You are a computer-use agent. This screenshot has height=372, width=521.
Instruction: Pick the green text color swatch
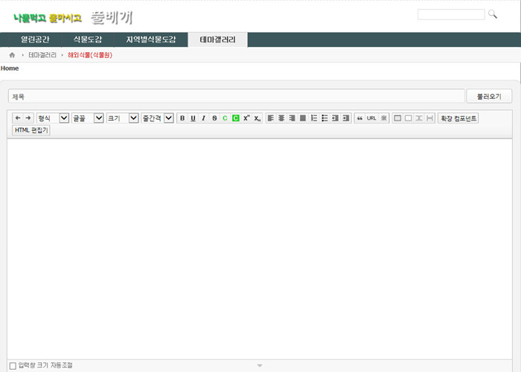[x=225, y=118]
